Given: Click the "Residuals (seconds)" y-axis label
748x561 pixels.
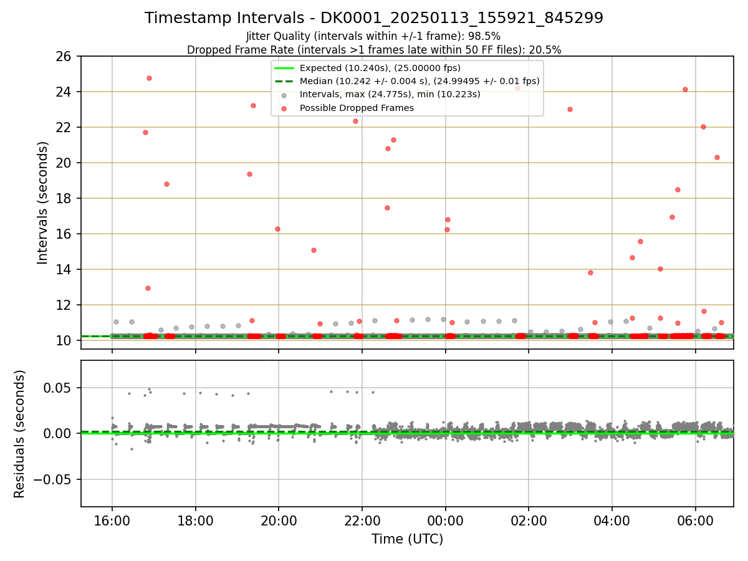Looking at the screenshot, I should click(x=20, y=433).
